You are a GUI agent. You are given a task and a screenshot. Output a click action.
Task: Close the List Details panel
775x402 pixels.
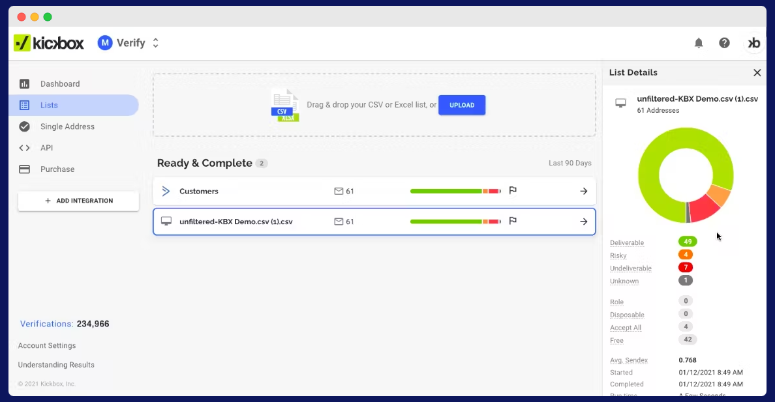coord(757,72)
